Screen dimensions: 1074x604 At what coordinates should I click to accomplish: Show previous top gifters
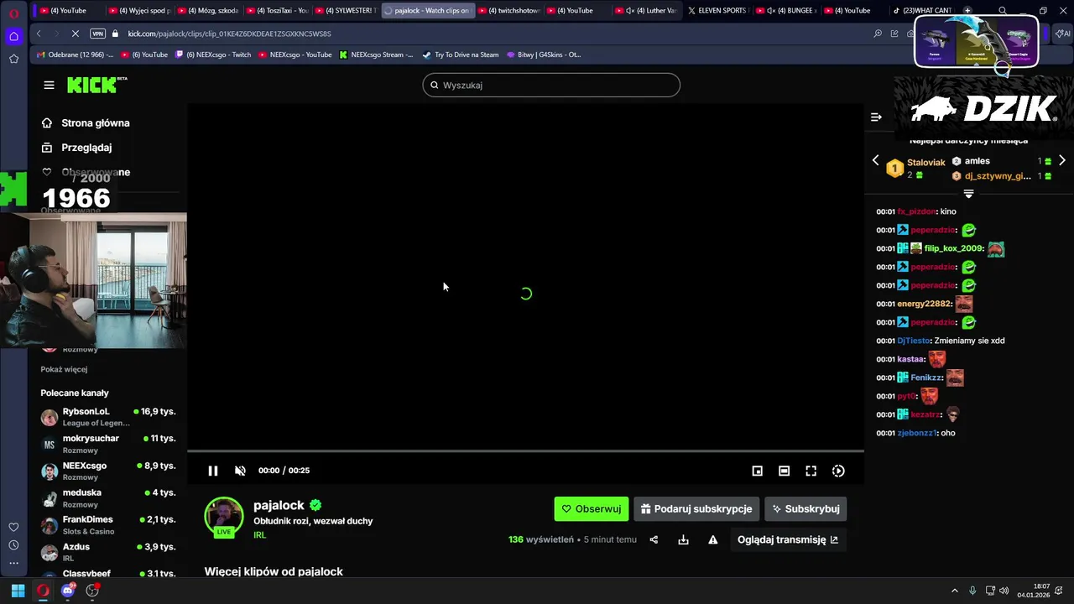[876, 160]
